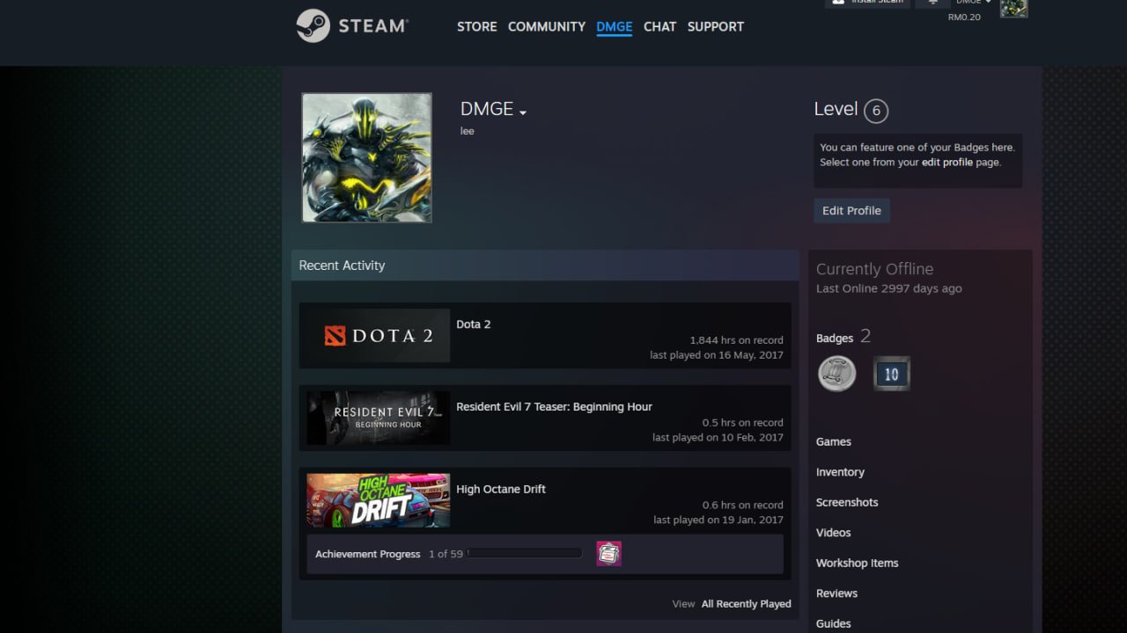
Task: Open the SUPPORT page
Action: coord(716,26)
